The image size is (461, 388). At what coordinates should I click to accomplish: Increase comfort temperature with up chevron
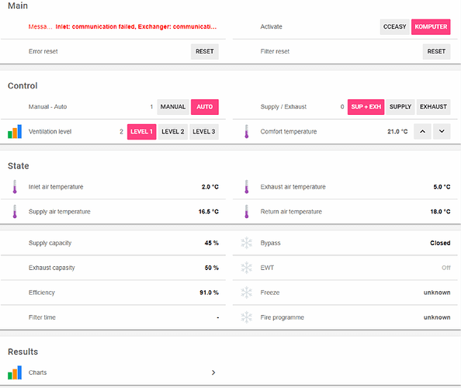tap(422, 131)
